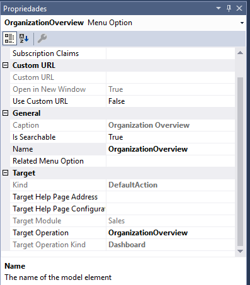Click the Propriedades title bar label
250x285 pixels.
(25, 9)
